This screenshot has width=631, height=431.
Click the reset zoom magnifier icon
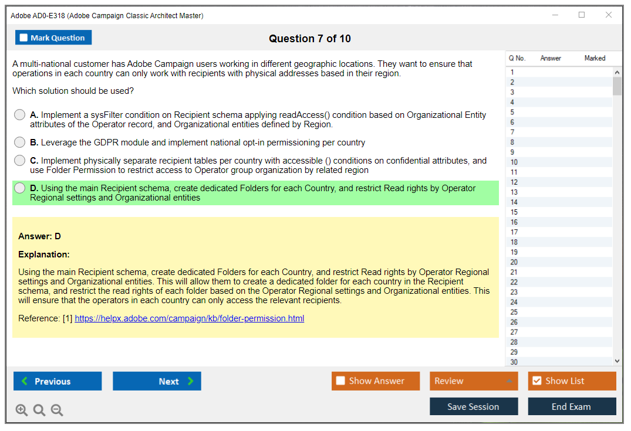pyautogui.click(x=39, y=410)
